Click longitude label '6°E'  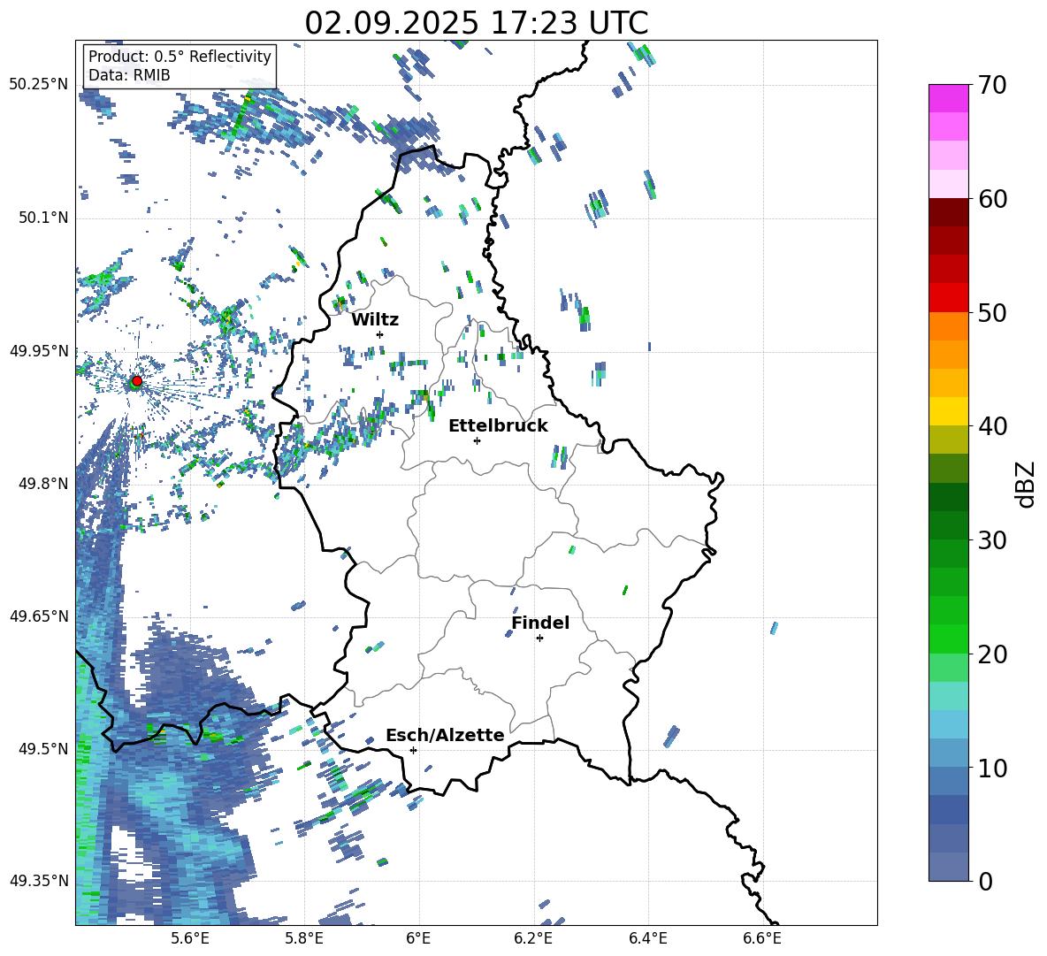click(418, 938)
